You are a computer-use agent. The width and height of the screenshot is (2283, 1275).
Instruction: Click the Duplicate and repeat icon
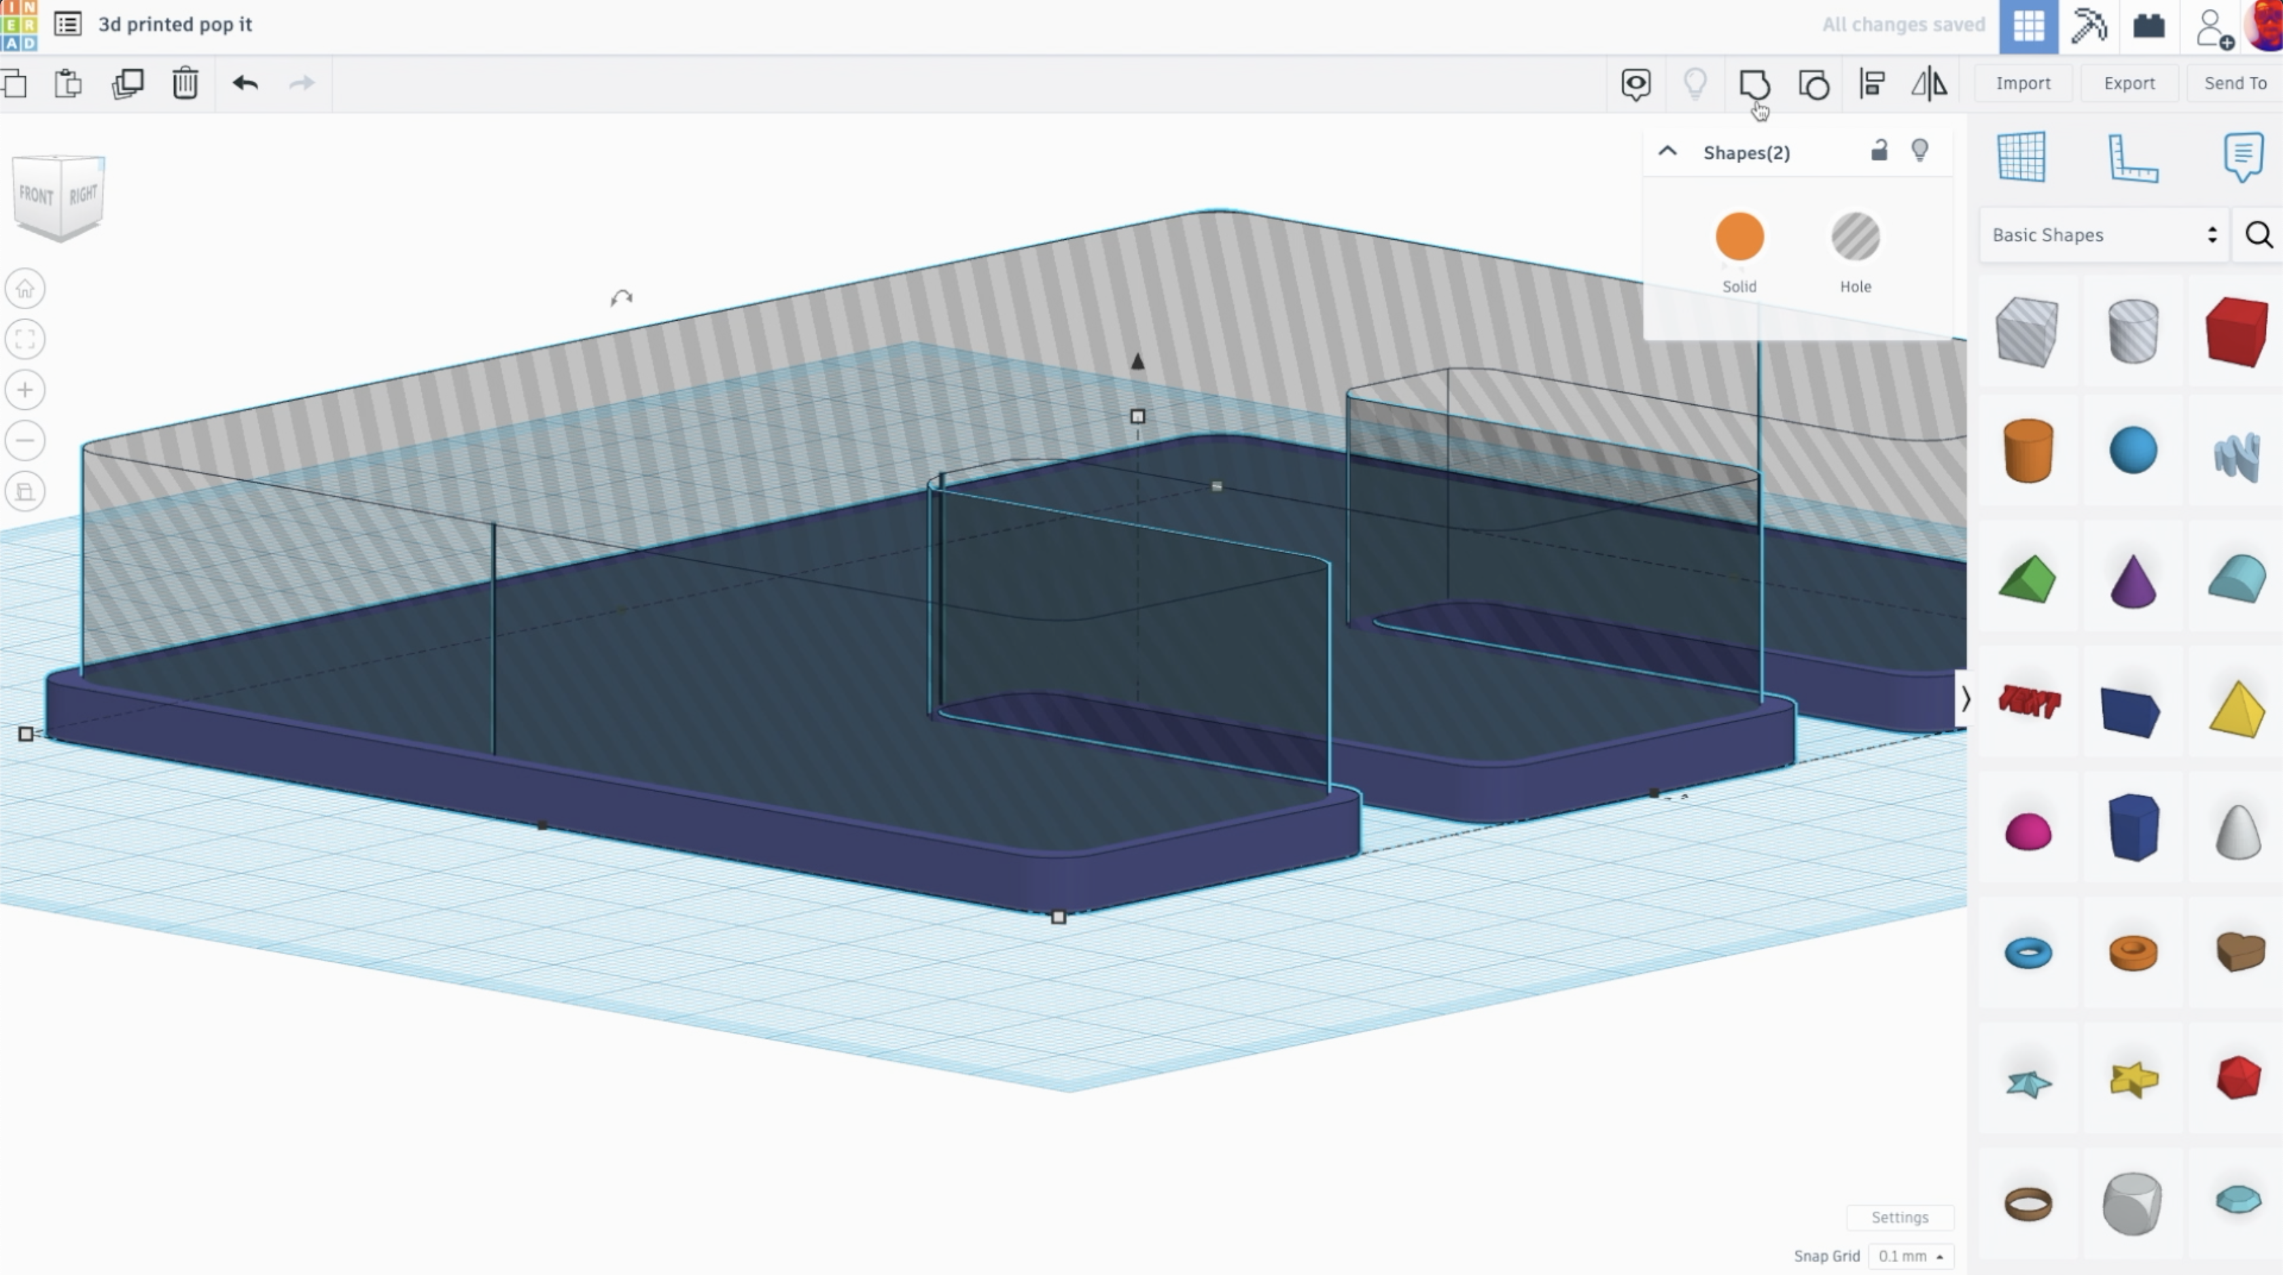pyautogui.click(x=128, y=84)
